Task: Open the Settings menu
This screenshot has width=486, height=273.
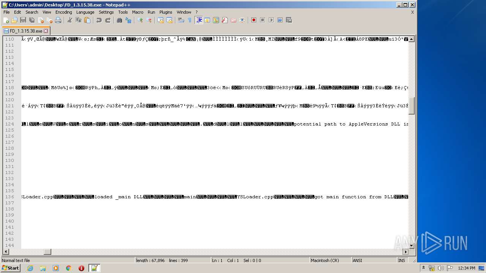Action: point(106,12)
